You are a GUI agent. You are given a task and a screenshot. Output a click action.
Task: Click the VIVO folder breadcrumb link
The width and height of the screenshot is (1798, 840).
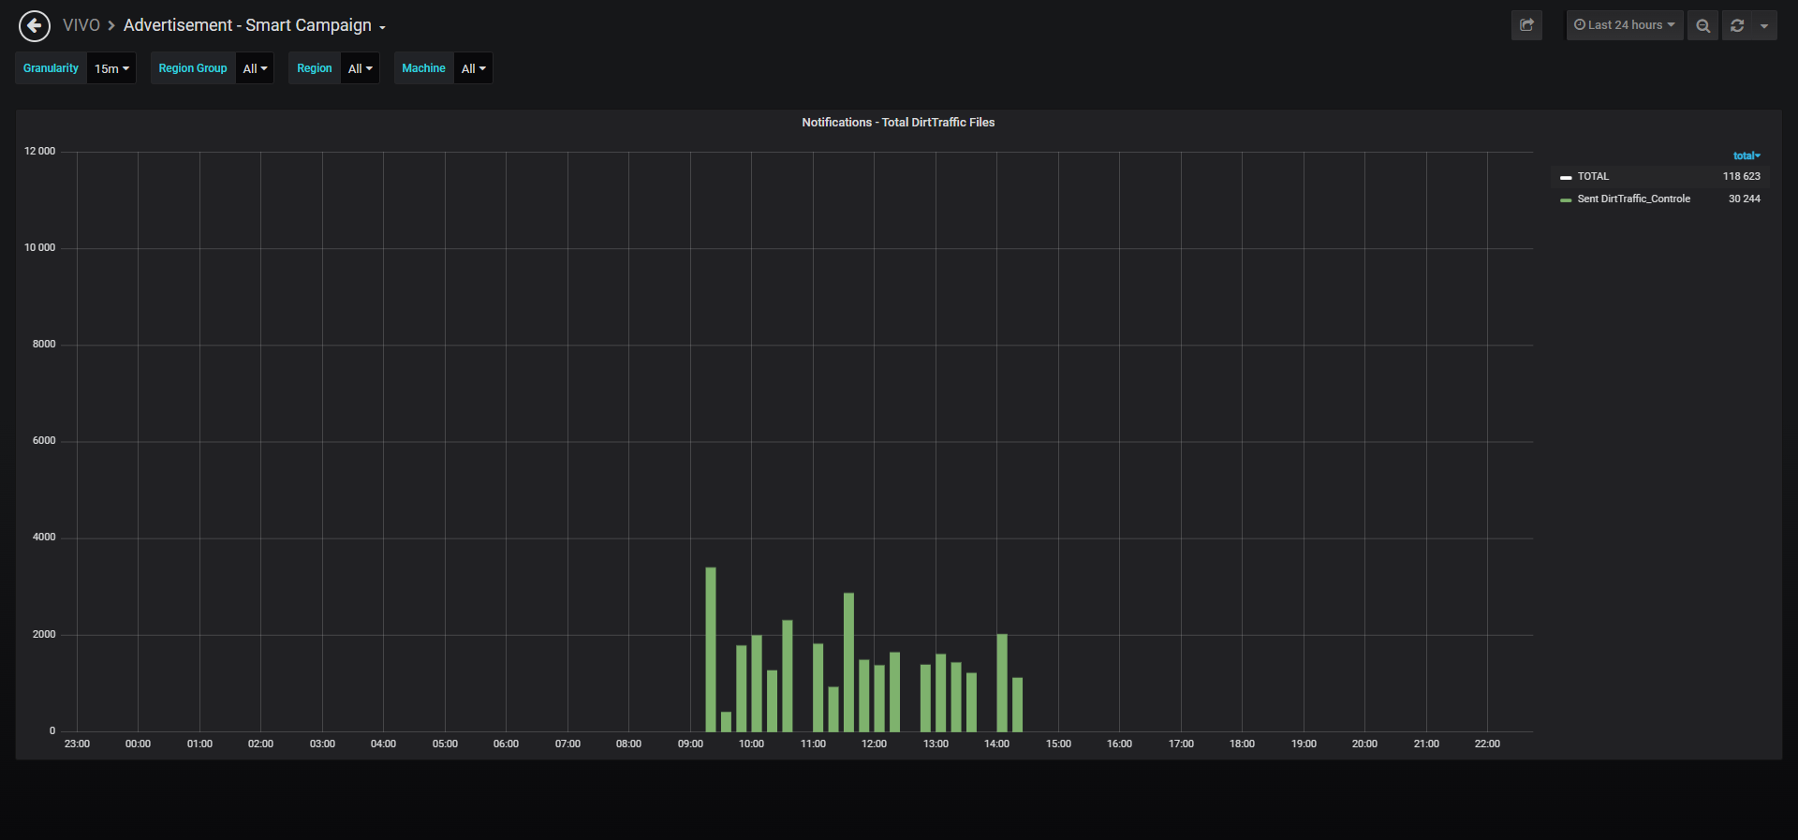(81, 25)
